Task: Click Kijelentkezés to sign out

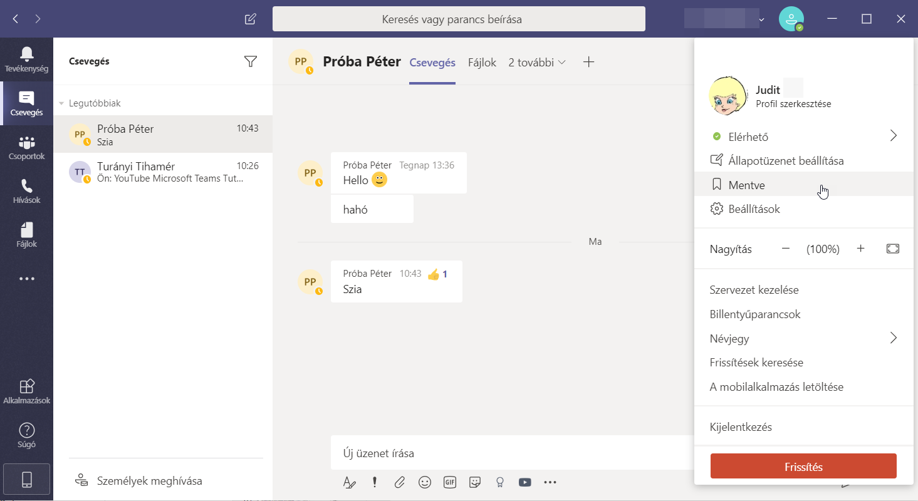Action: (741, 427)
